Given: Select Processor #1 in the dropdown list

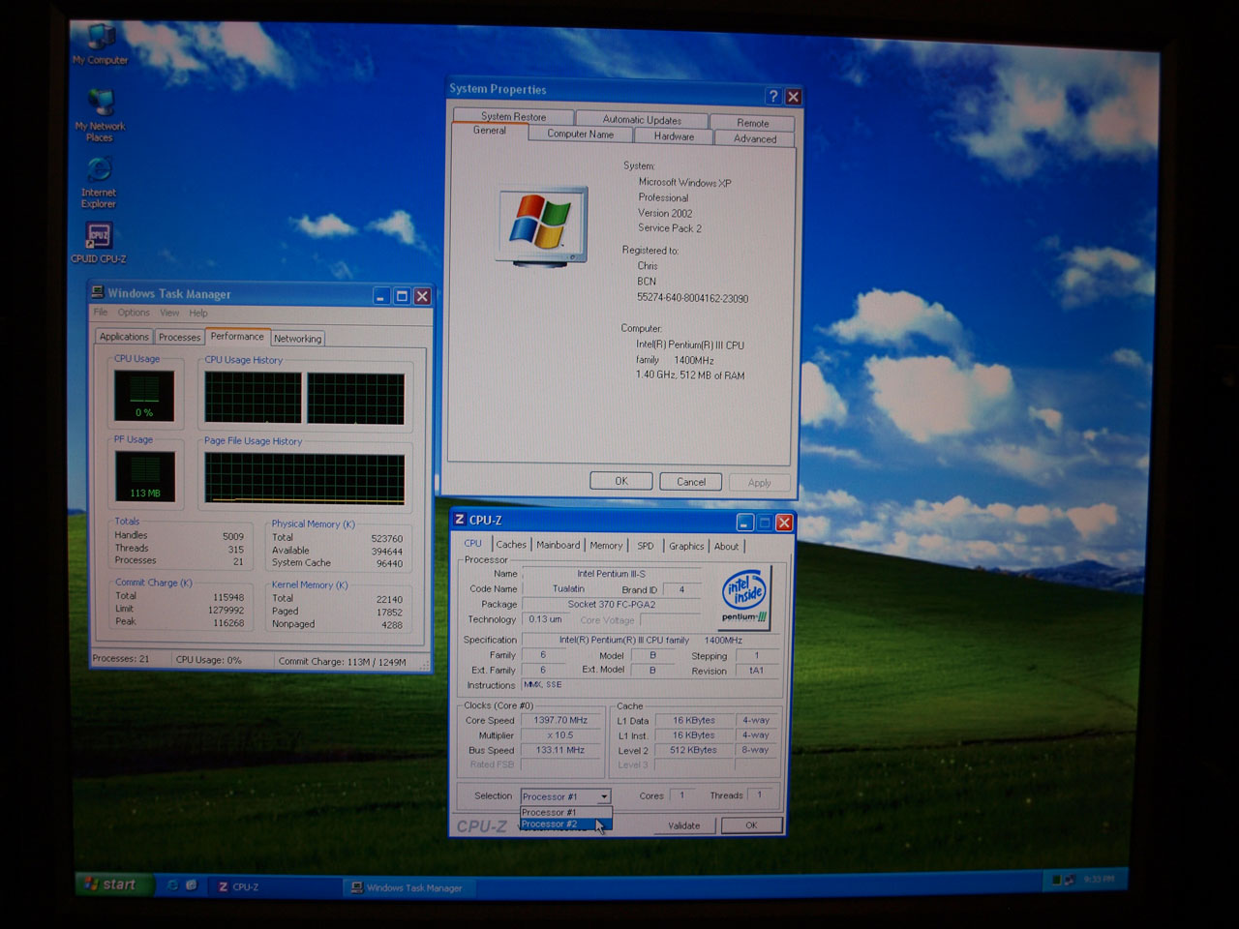Looking at the screenshot, I should (565, 813).
